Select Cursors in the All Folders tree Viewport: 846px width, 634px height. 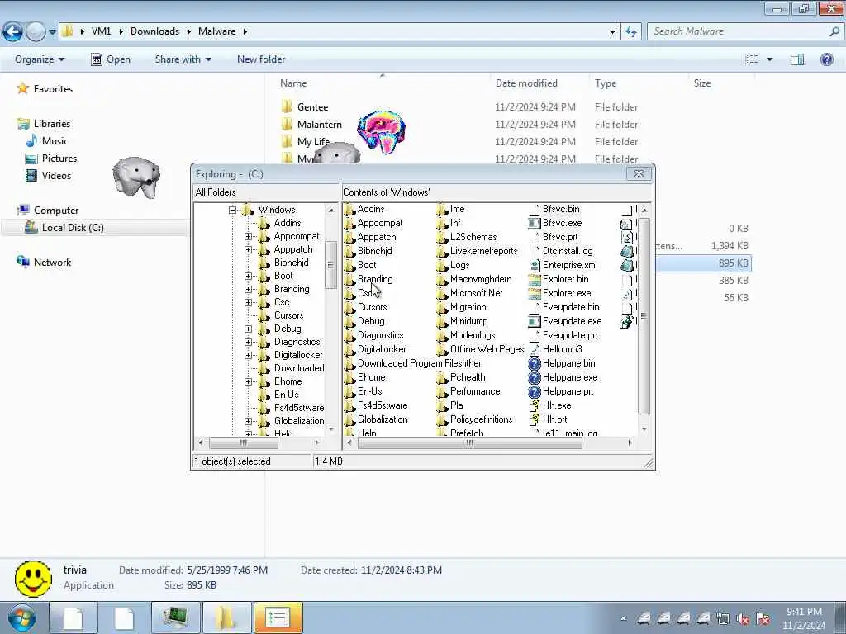(x=288, y=315)
